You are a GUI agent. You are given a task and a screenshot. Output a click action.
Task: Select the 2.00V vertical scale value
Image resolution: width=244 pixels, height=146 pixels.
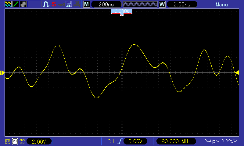point(39,141)
